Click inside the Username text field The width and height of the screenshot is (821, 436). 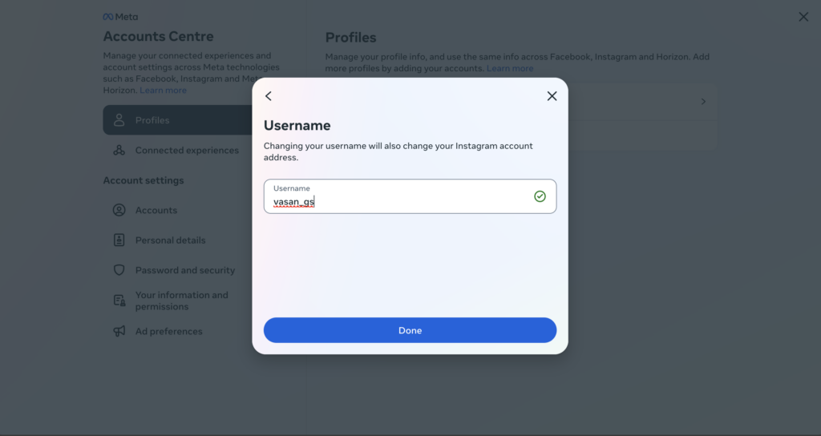tap(410, 196)
